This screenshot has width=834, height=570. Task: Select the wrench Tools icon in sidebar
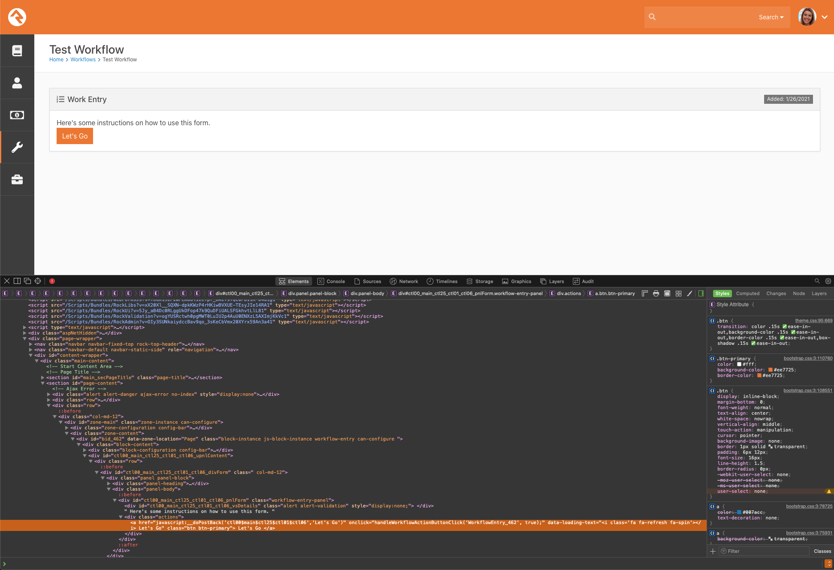[x=17, y=147]
